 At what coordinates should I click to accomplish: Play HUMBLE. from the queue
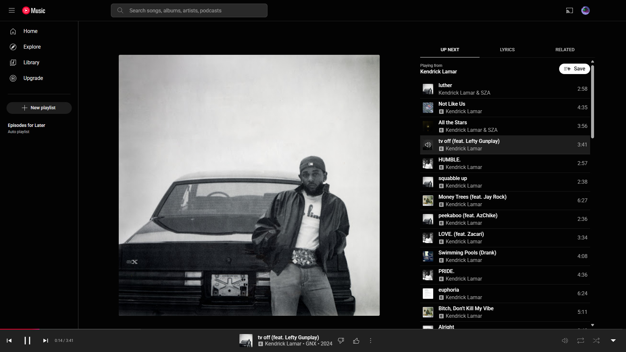(x=505, y=163)
